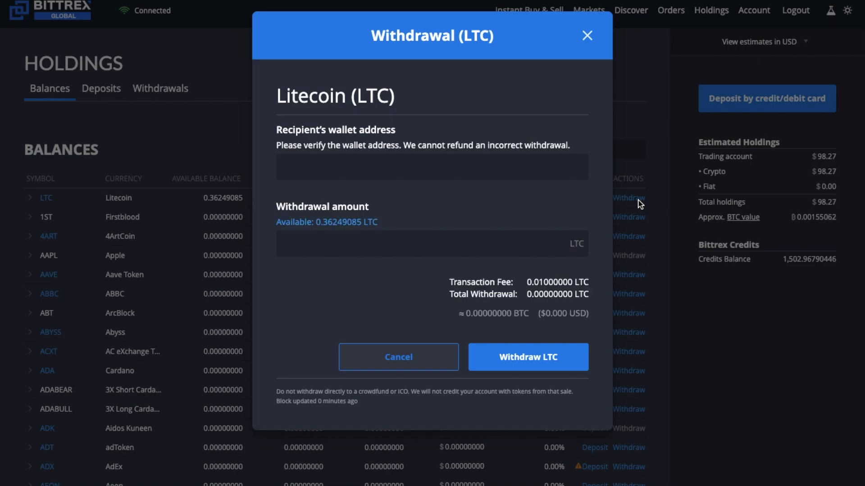Switch to the Withdrawals tab

(x=161, y=88)
